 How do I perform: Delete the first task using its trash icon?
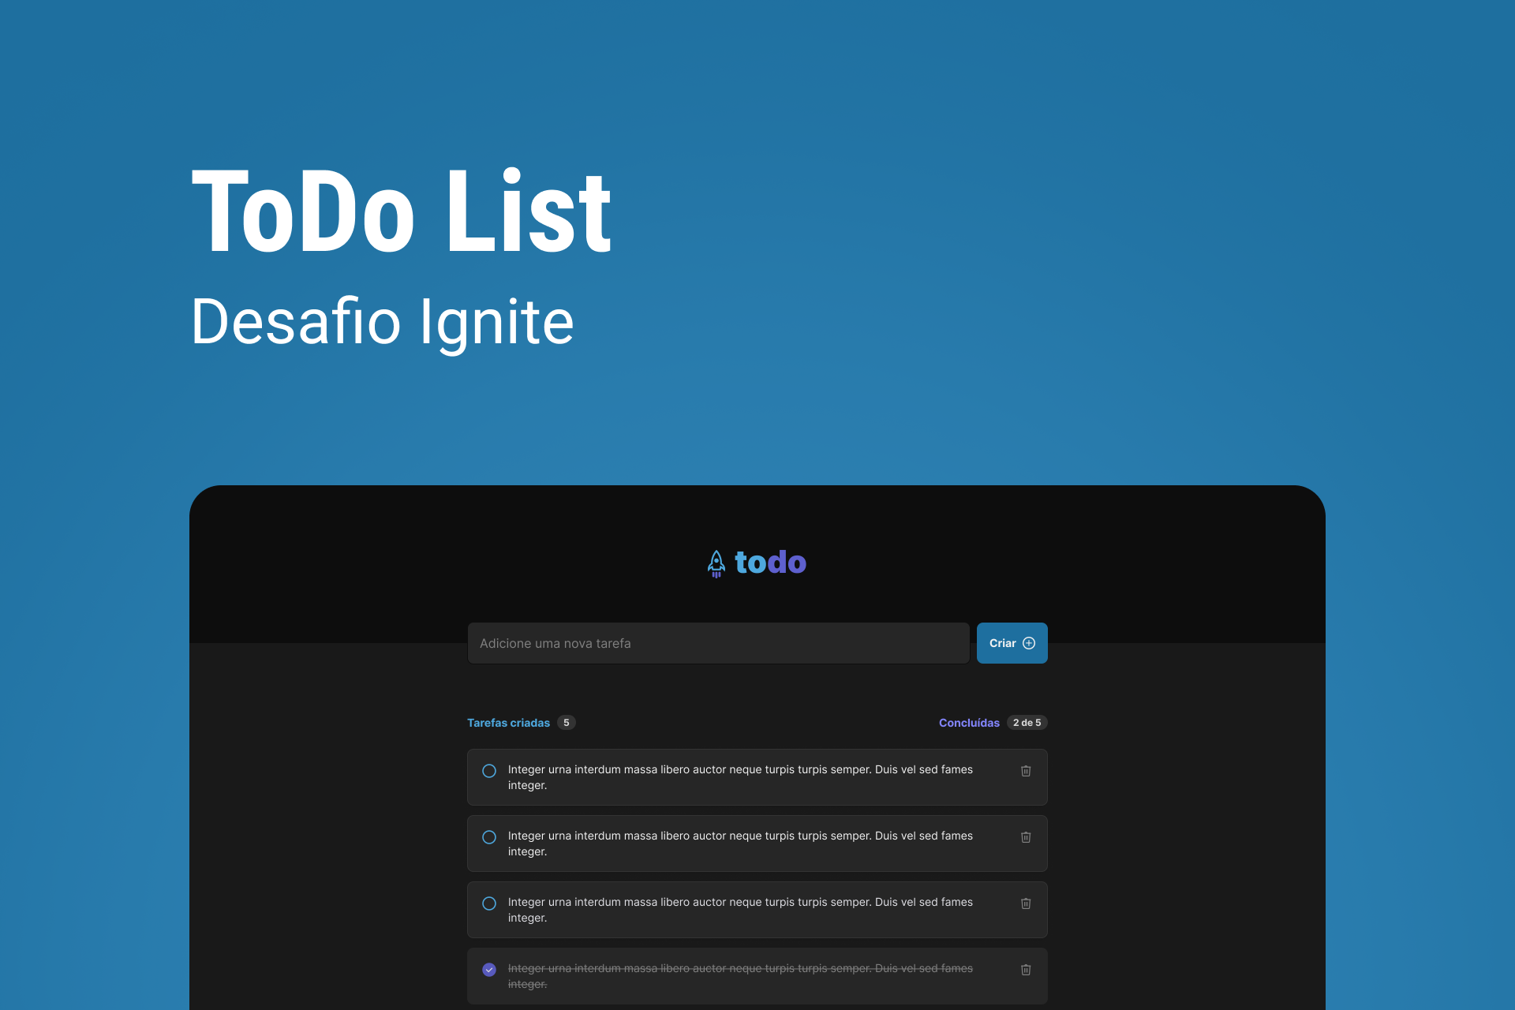click(1026, 771)
